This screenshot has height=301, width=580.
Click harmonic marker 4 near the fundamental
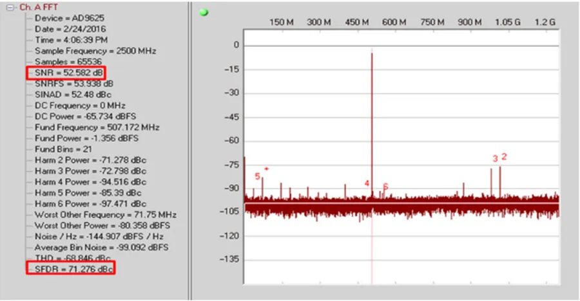coord(367,183)
